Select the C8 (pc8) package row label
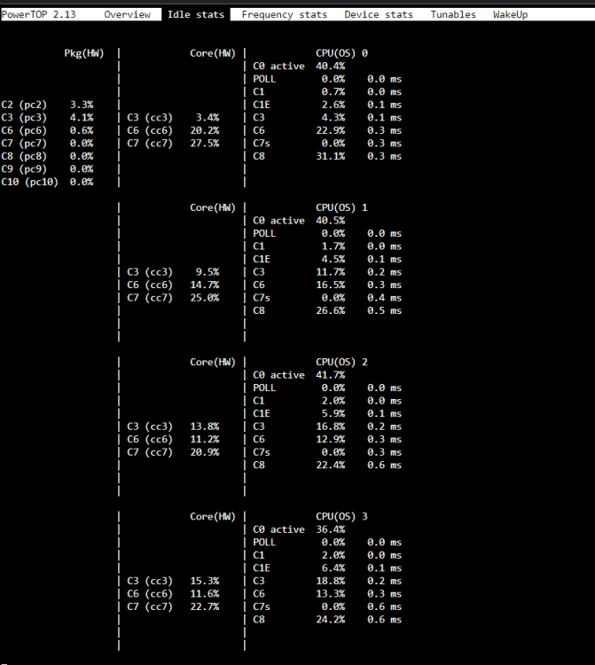595x665 pixels. coord(24,156)
